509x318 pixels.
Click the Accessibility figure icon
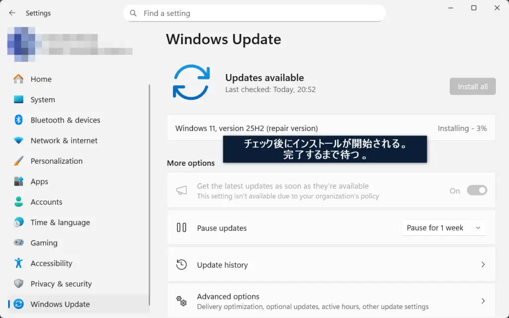18,263
